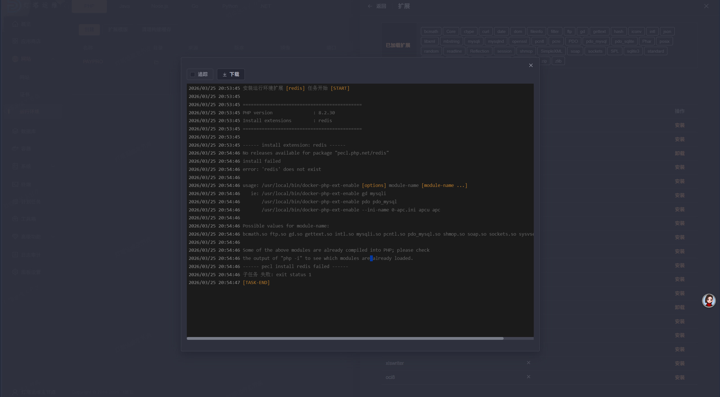720x397 pixels.
Task: Close the redis install log dialog
Action: (x=531, y=65)
